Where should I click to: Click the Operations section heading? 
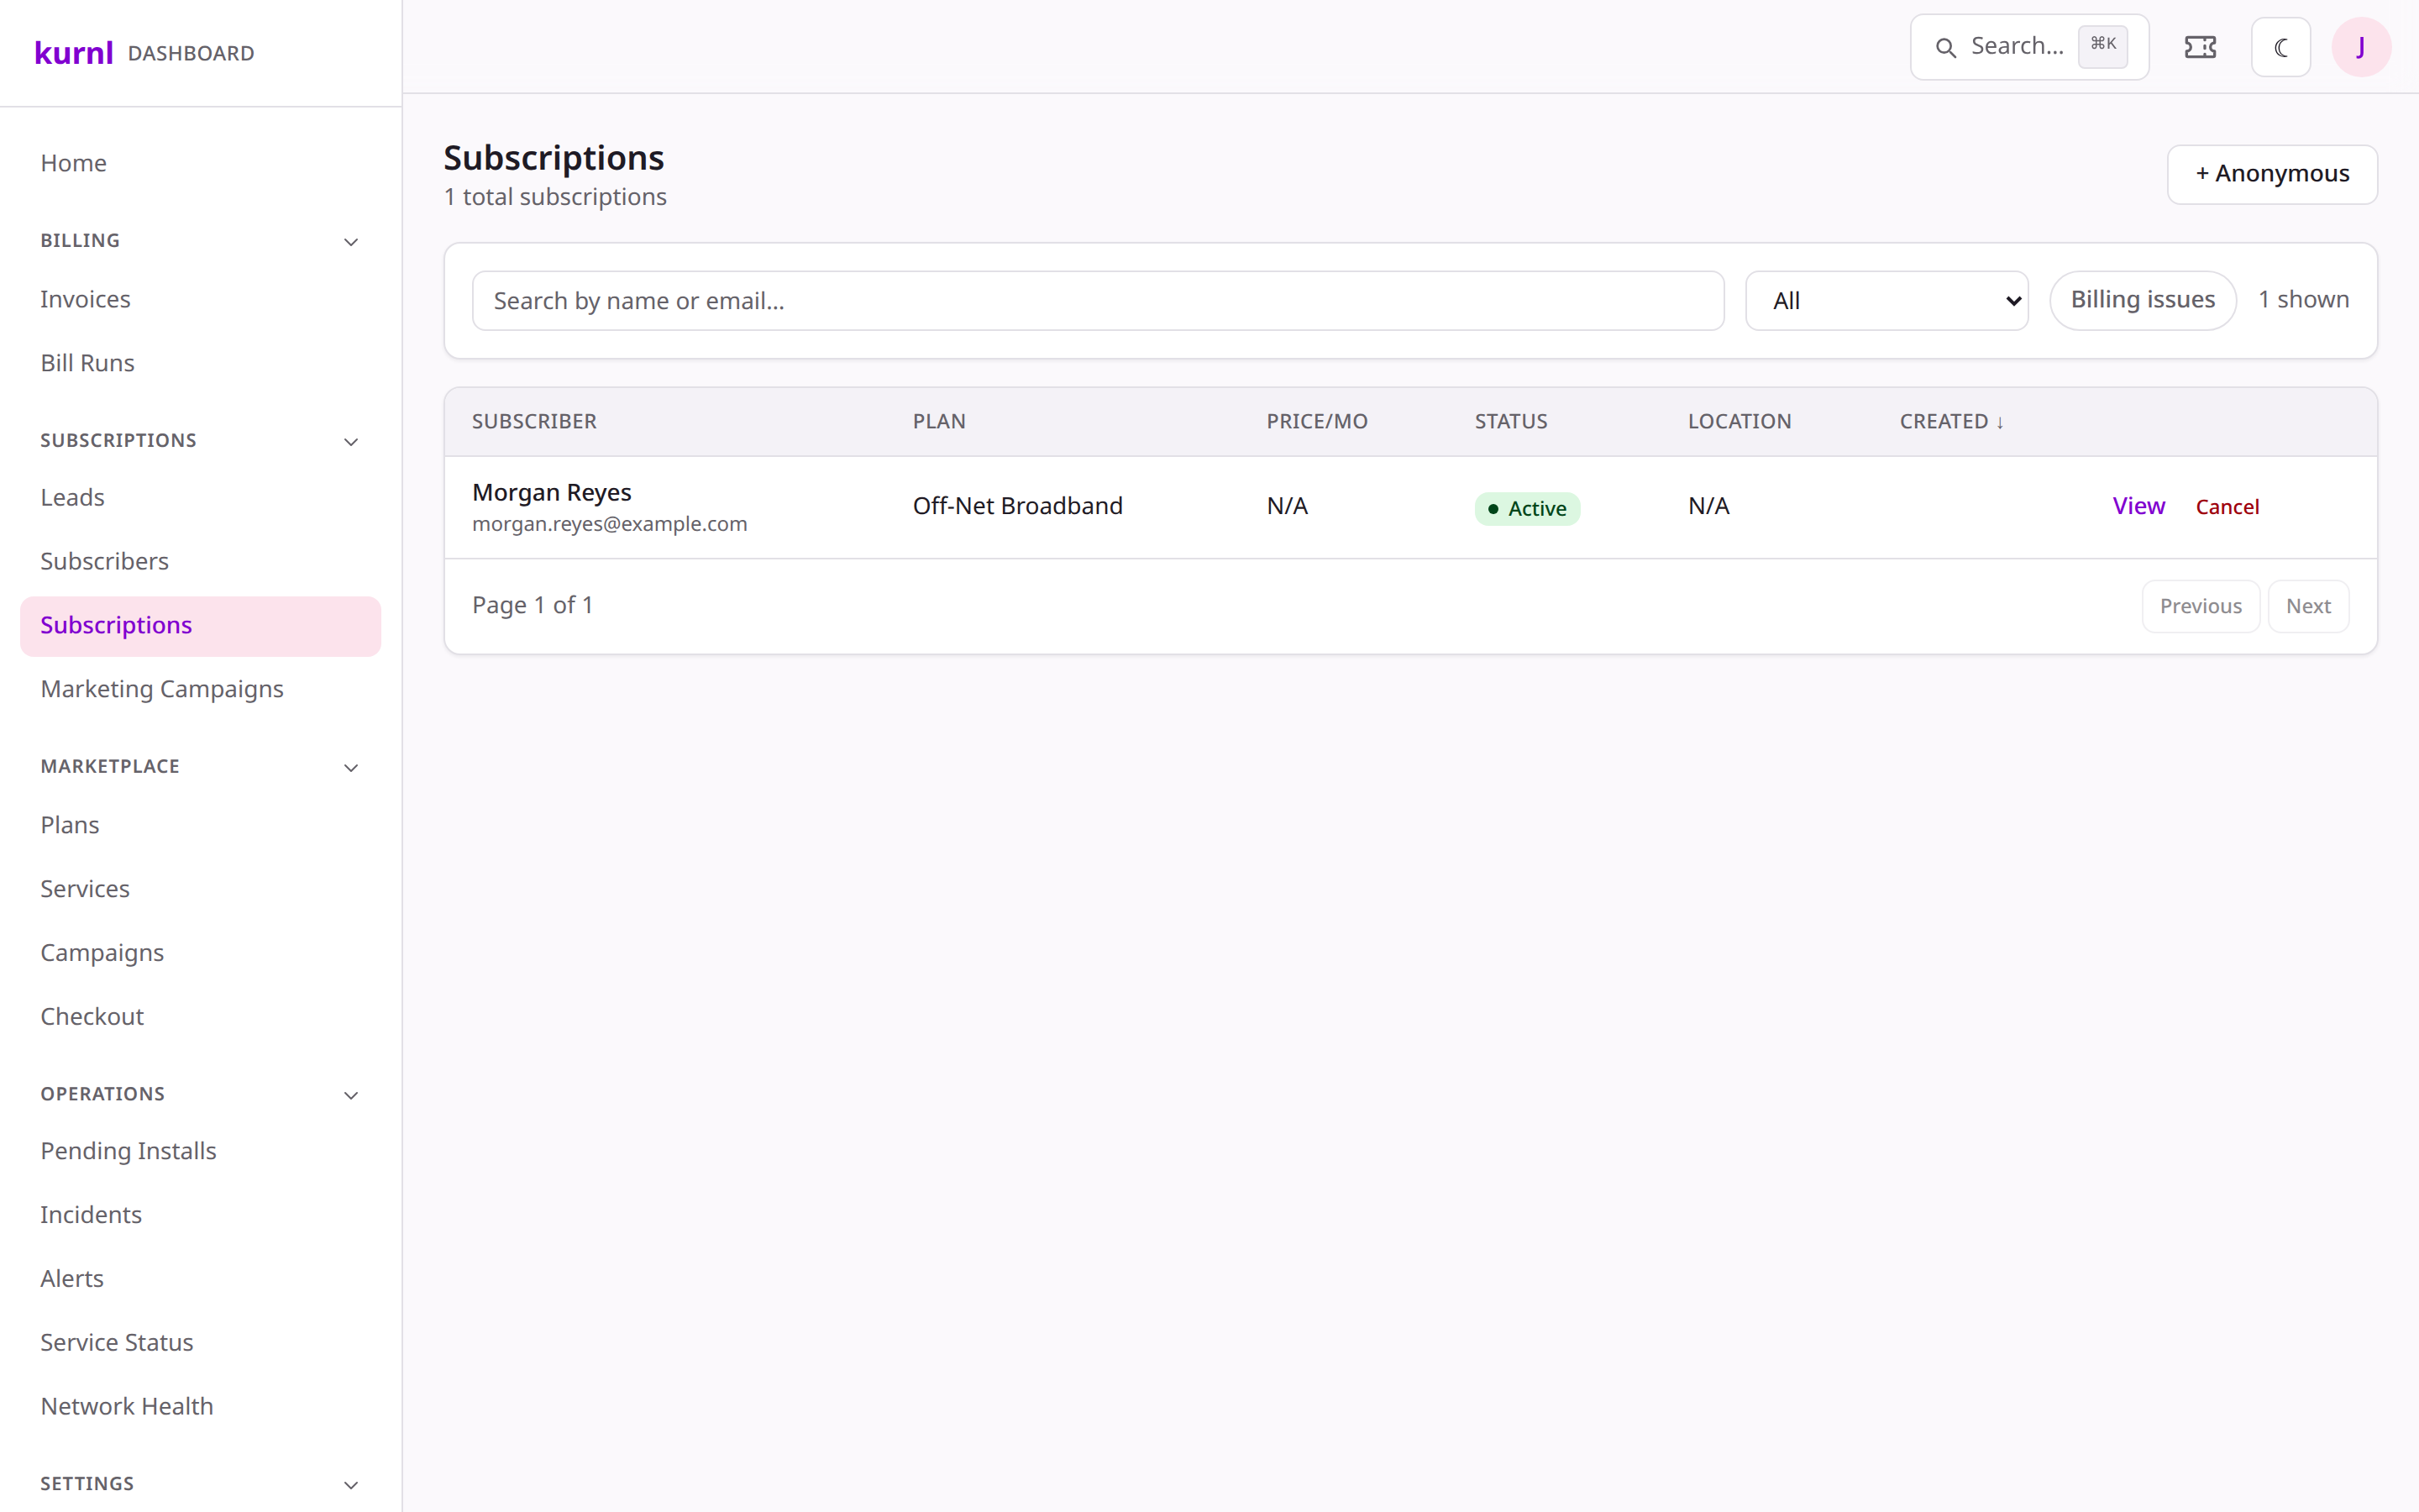click(103, 1094)
